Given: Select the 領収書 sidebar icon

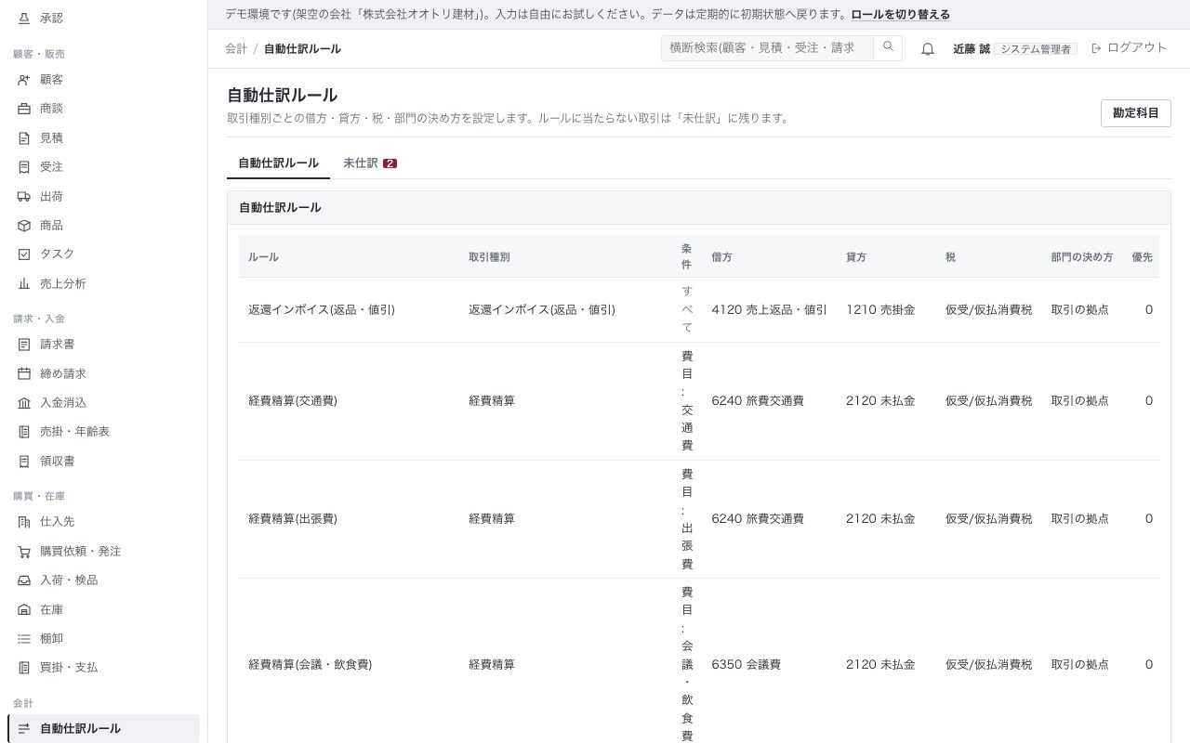Looking at the screenshot, I should [x=24, y=462].
